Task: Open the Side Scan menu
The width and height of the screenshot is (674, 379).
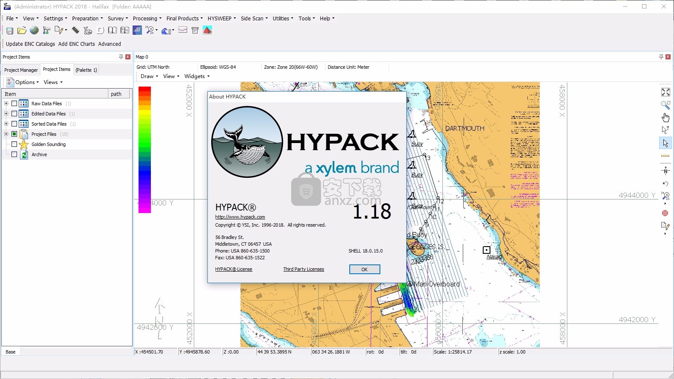Action: pyautogui.click(x=254, y=19)
